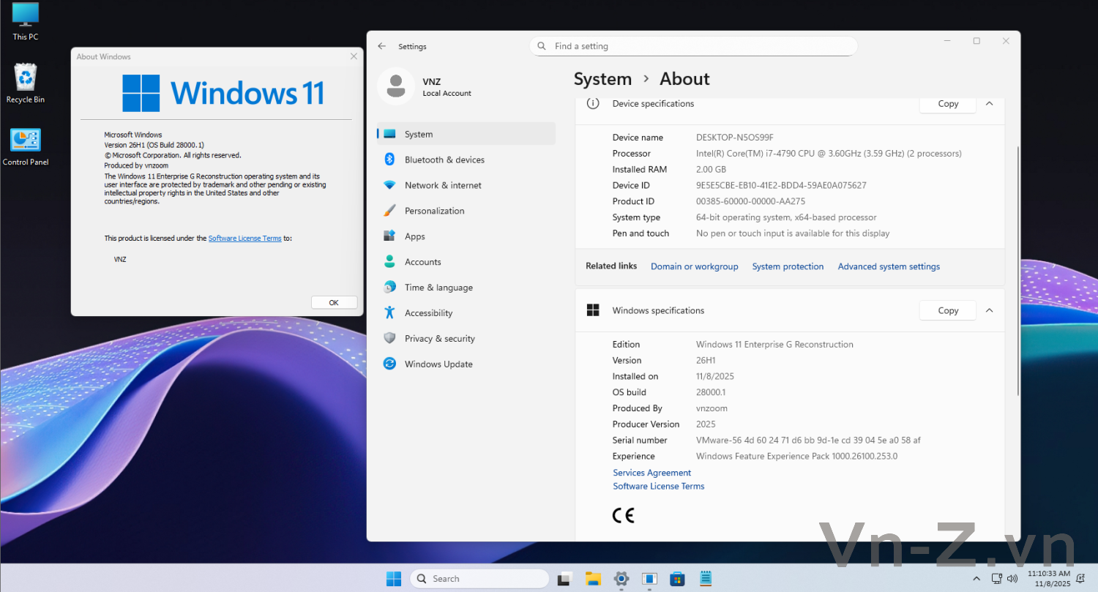The width and height of the screenshot is (1098, 592).
Task: Collapse the Windows specifications section
Action: pyautogui.click(x=989, y=310)
